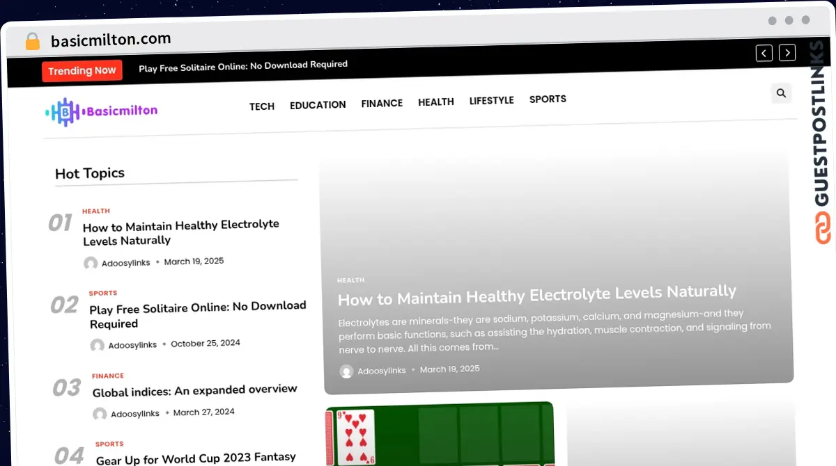
Task: Click the previous trending arrow
Action: [764, 53]
